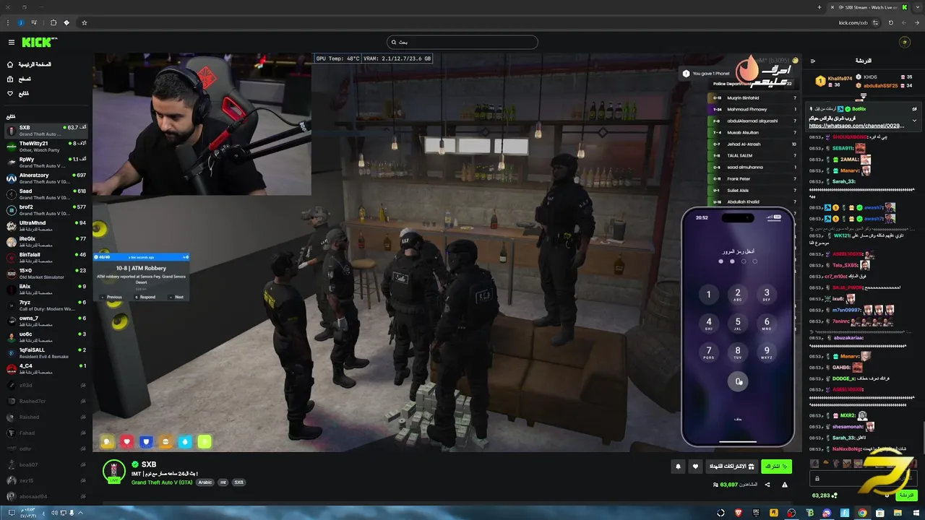Open the home page sidebar item
Viewport: 925px width, 520px height.
[30, 64]
